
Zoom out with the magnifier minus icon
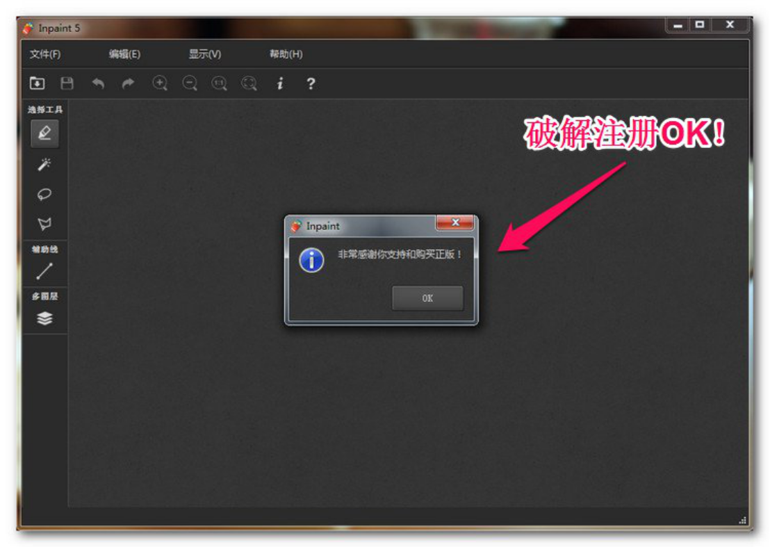click(x=190, y=83)
